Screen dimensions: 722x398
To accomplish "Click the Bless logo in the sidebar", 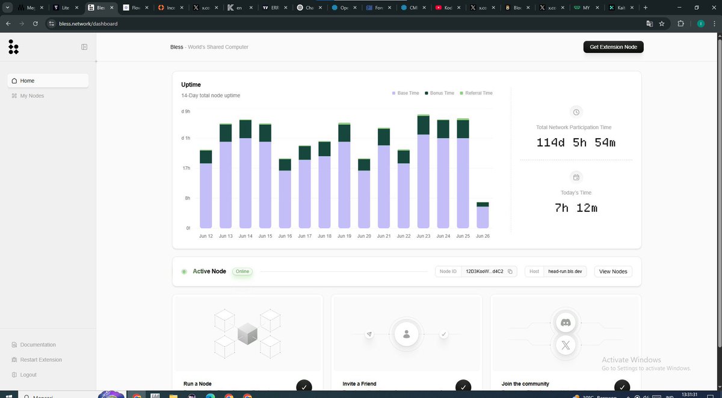I will 13,47.
